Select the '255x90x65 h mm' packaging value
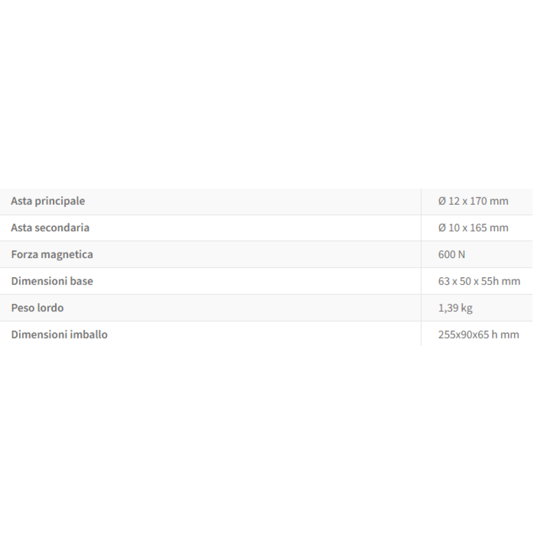Viewport: 533px width, 533px height. tap(478, 335)
